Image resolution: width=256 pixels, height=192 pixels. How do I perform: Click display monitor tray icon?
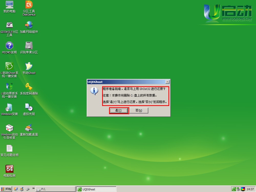(243, 189)
